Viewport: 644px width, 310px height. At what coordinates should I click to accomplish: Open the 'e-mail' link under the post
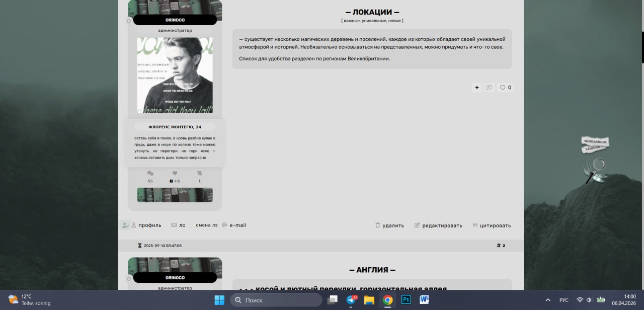tap(237, 225)
